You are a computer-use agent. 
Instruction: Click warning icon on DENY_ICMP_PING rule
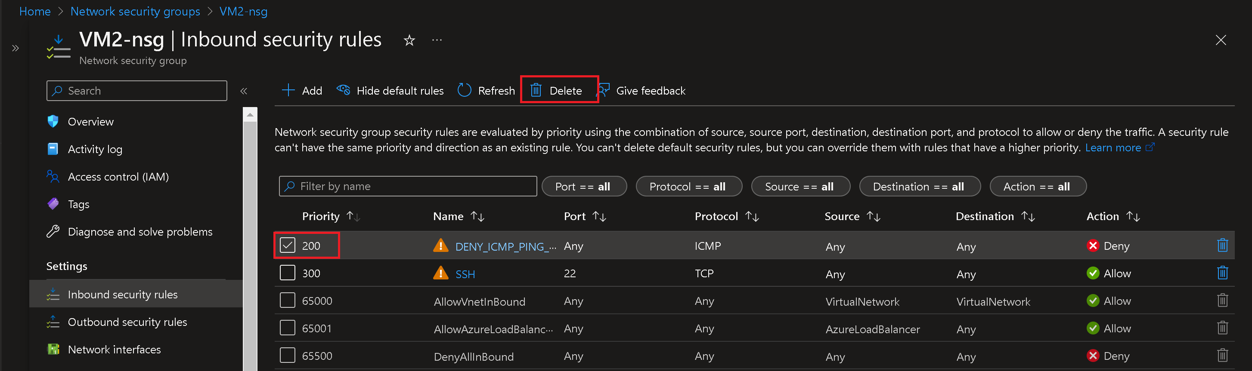(441, 246)
